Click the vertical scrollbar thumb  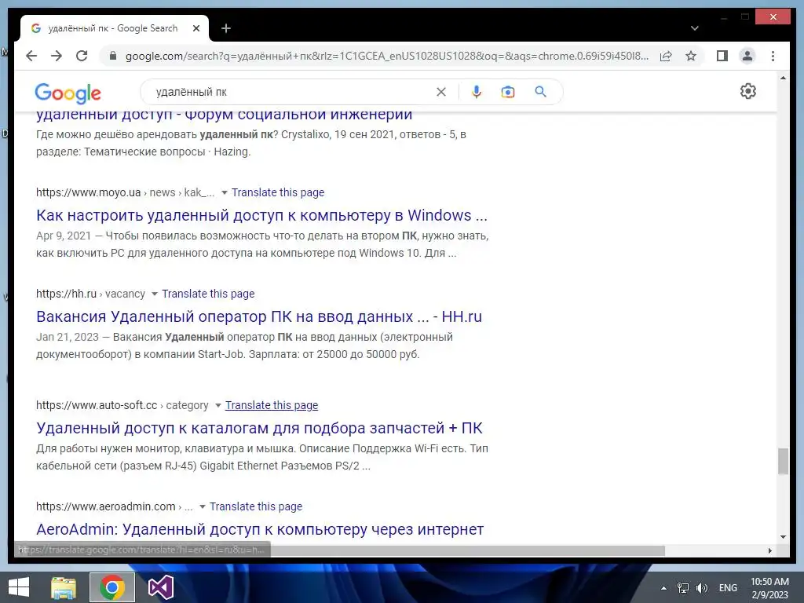783,462
